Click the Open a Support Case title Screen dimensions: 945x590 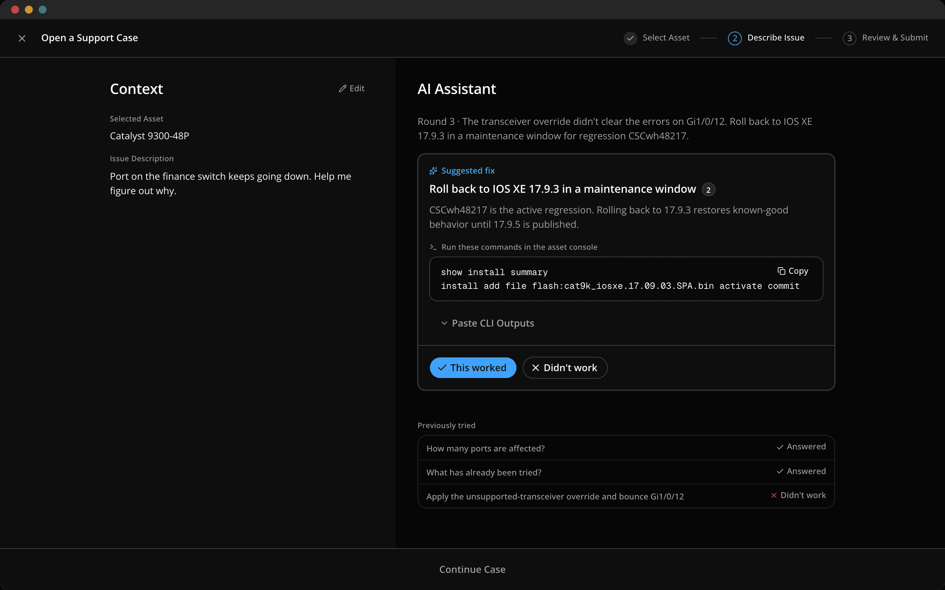[89, 38]
